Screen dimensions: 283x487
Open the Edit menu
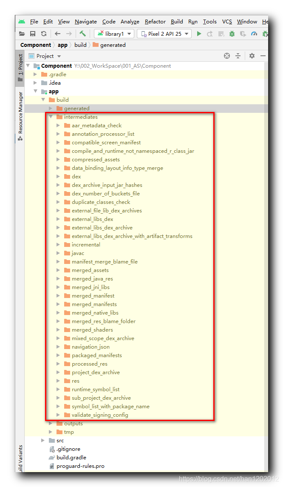point(48,21)
